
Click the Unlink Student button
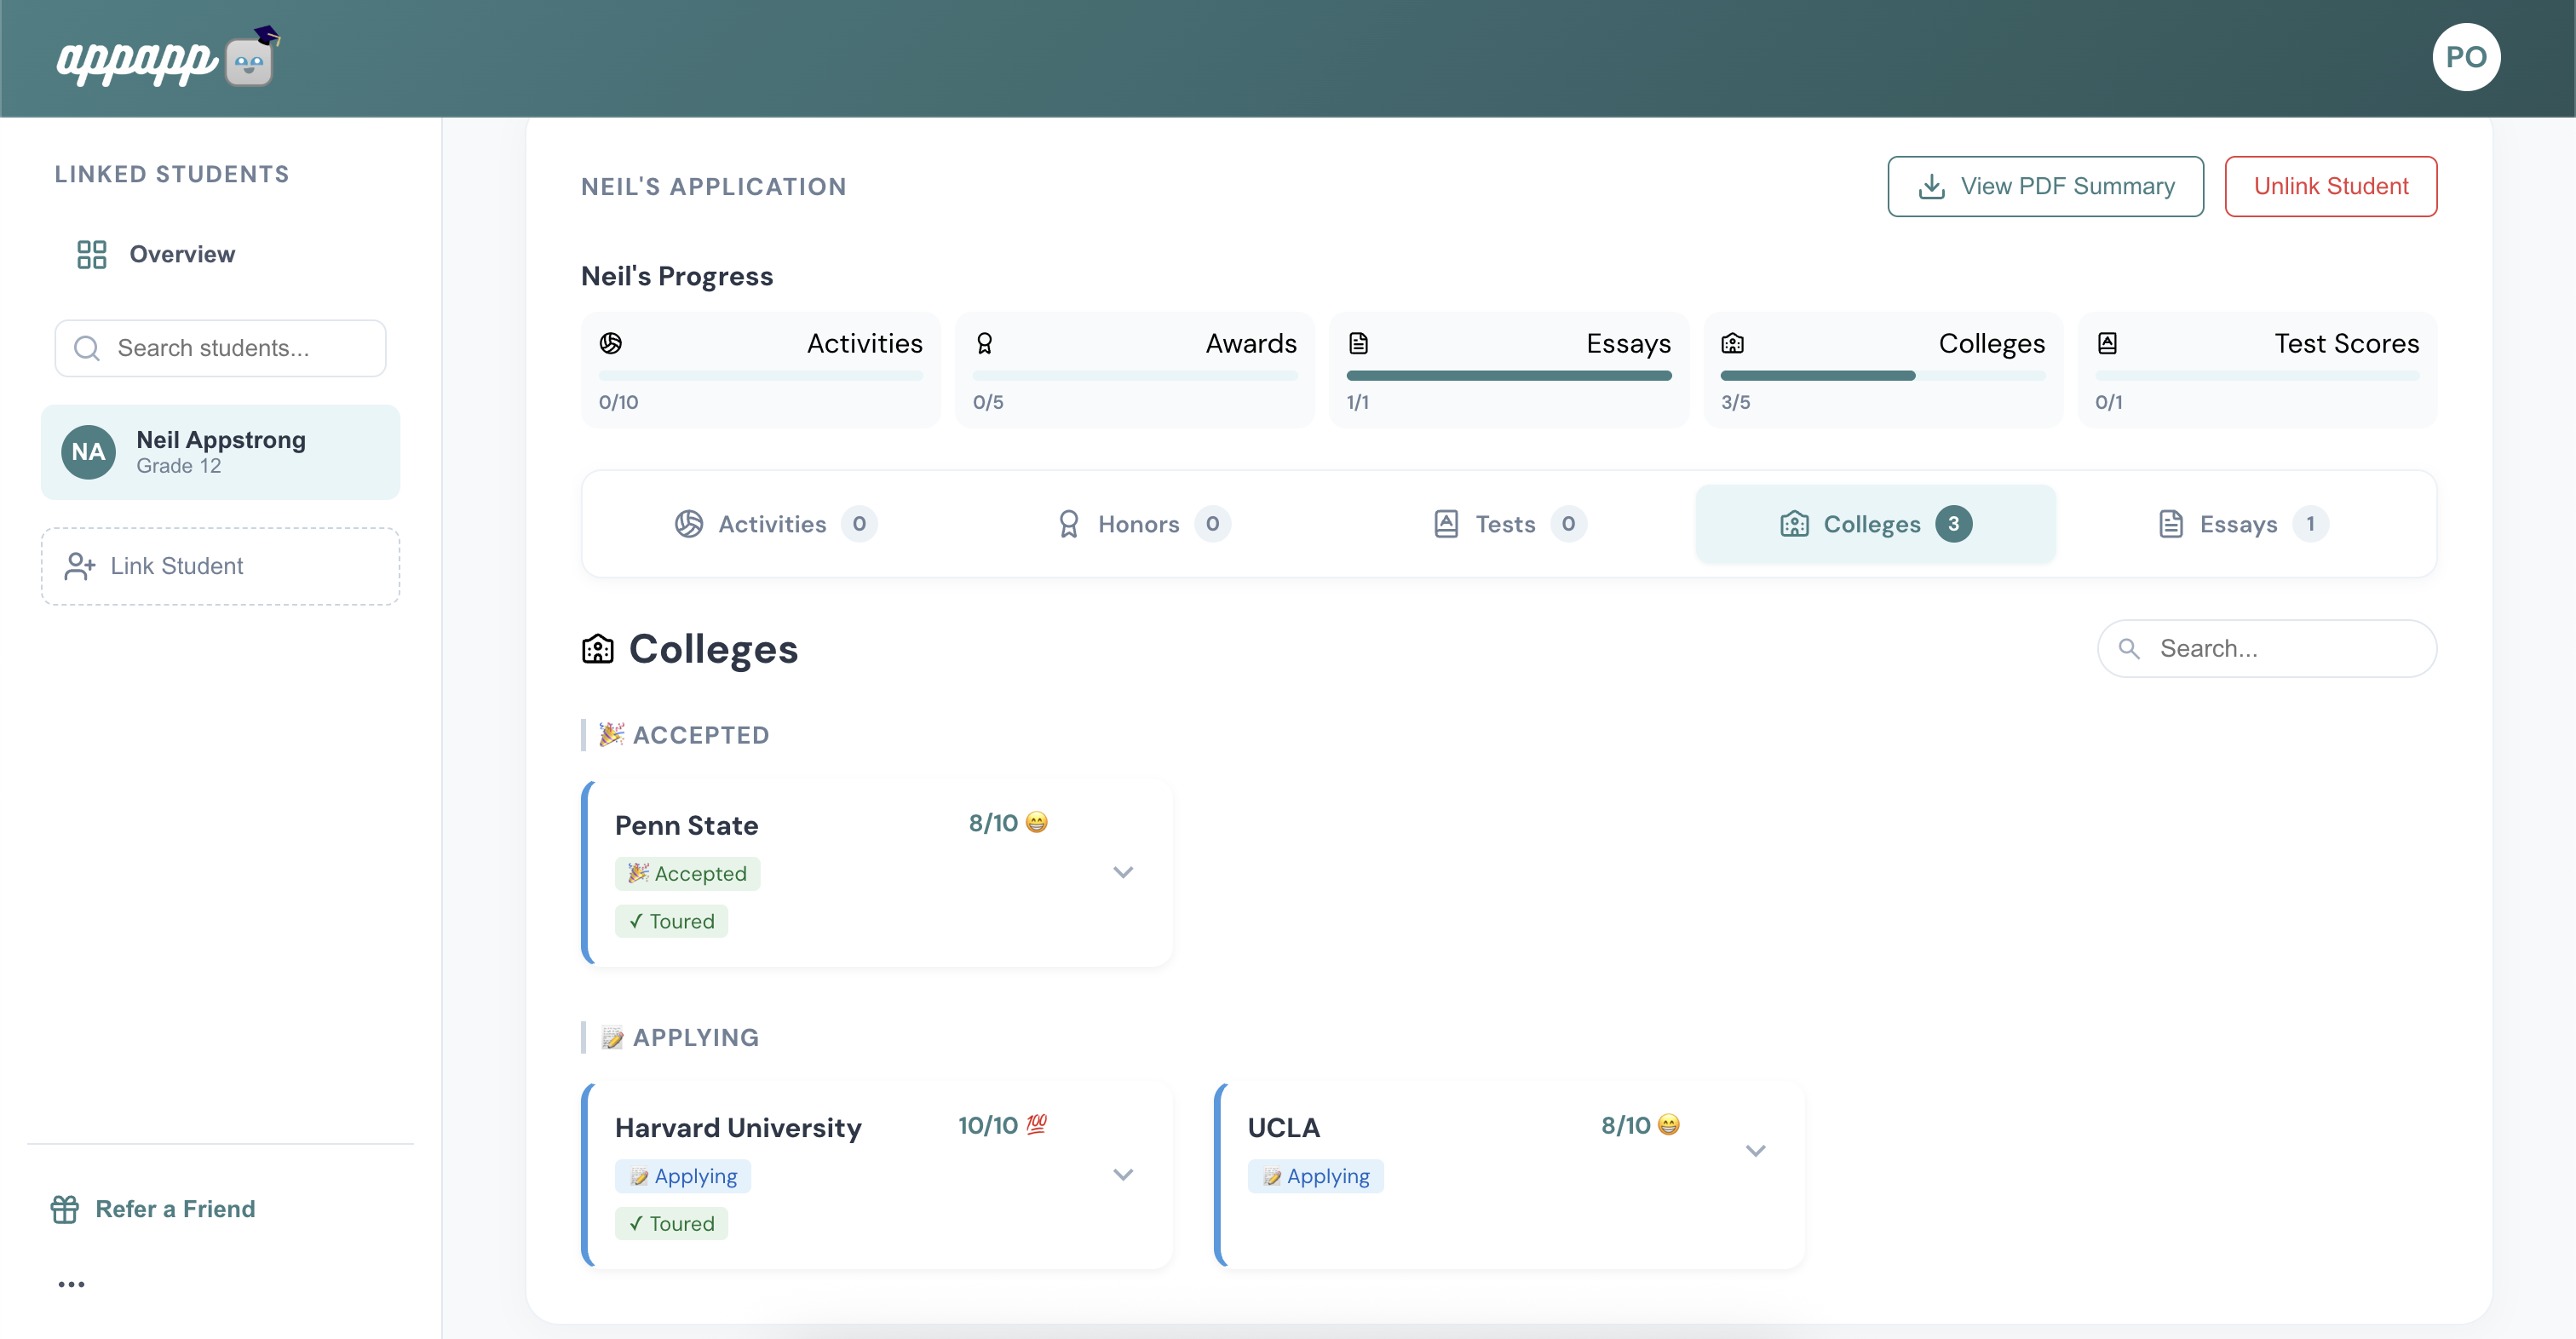point(2330,186)
